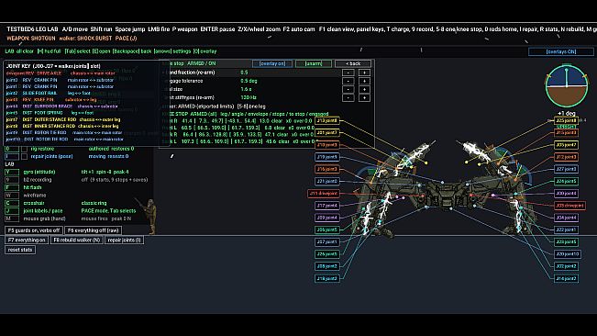Decrease engage tolerance with minus
This screenshot has height=336, width=597.
pyautogui.click(x=348, y=81)
